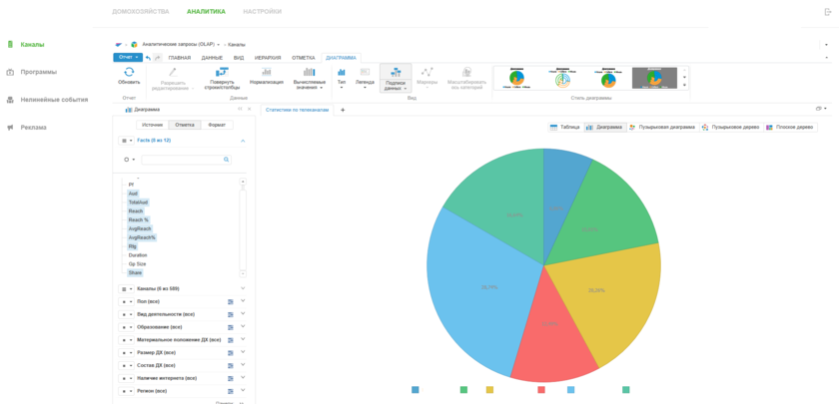Select the Нормализация tool
839x404 pixels.
point(267,73)
